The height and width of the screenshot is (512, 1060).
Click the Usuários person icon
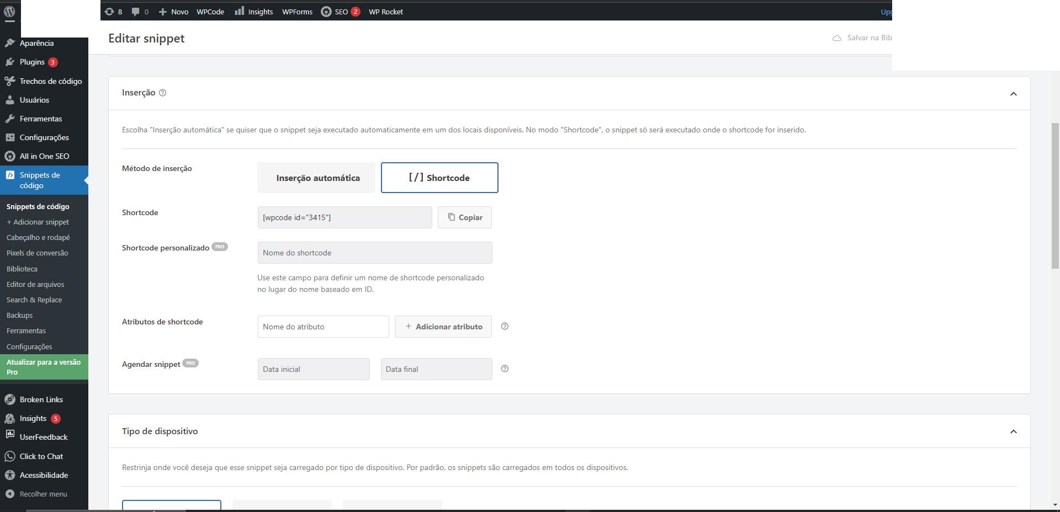[9, 100]
